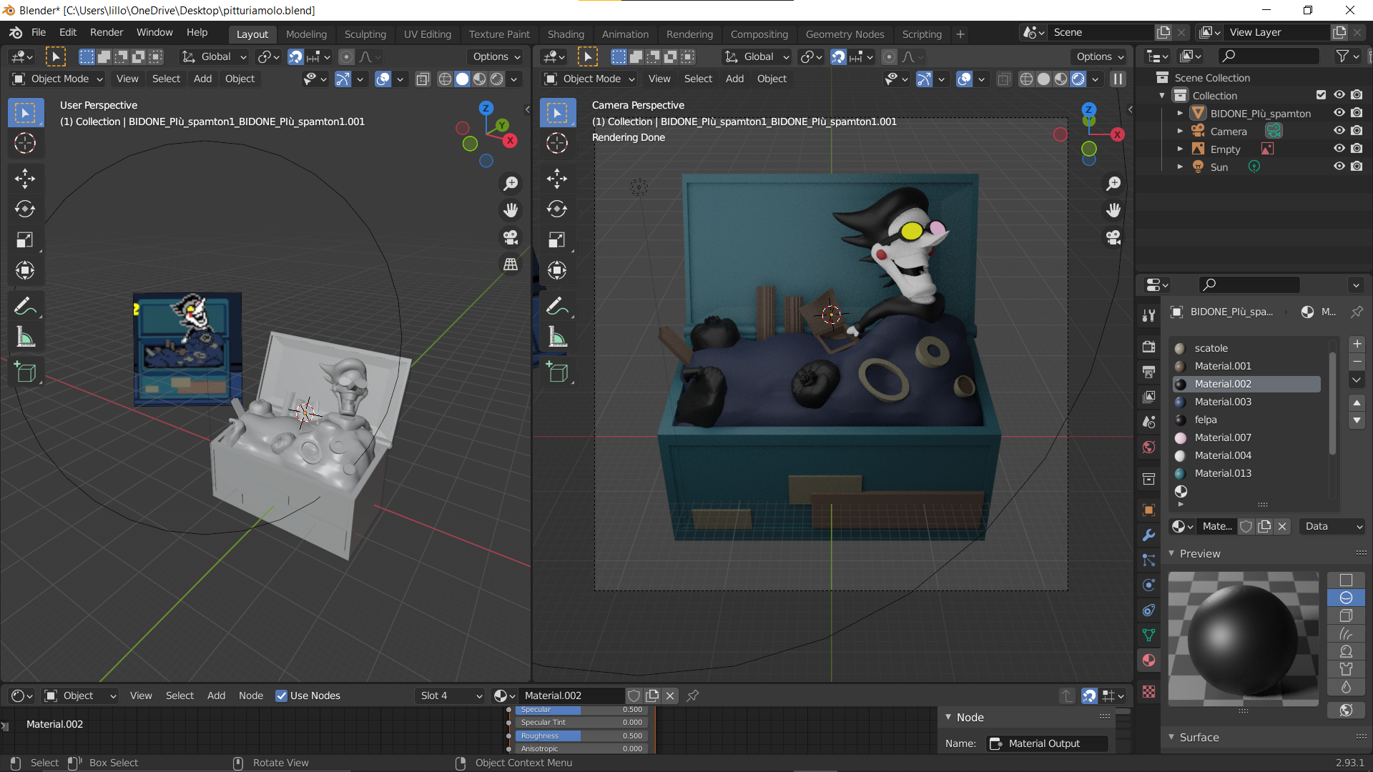Activate the Annotate tool

click(x=26, y=306)
